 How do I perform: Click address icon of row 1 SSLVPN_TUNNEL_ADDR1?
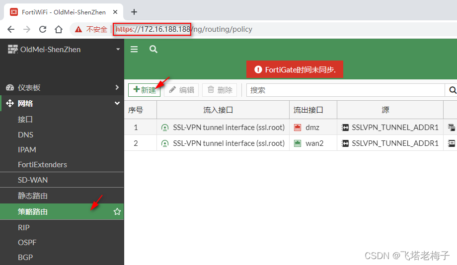coord(345,128)
